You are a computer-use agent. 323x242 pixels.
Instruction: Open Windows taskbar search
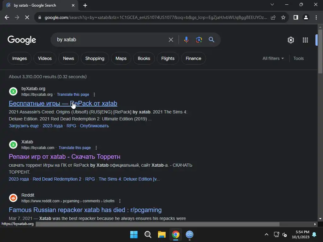coord(148,234)
